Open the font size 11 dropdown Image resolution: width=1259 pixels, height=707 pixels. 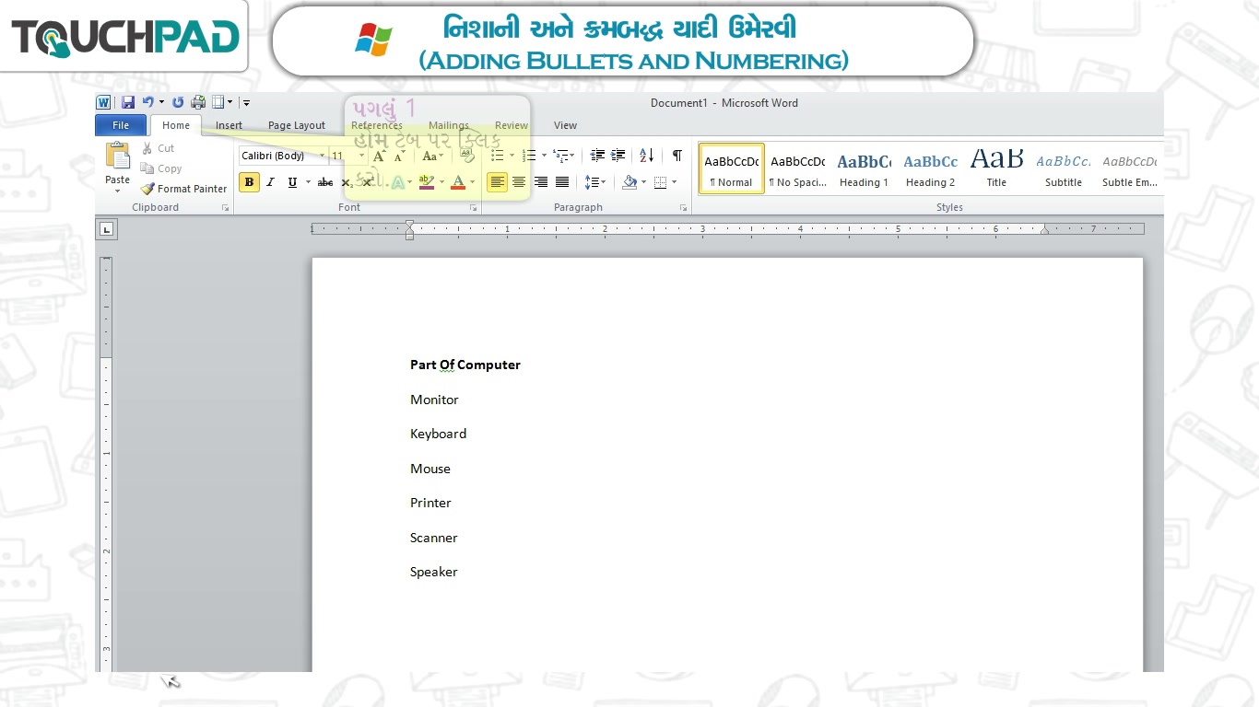(362, 156)
